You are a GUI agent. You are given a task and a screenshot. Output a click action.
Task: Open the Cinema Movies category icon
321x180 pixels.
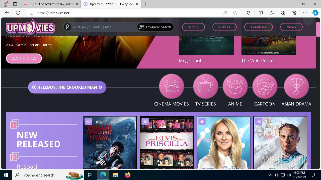[x=172, y=86]
